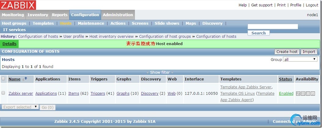Open the Administration tab
Viewport: 322px width, 128px height.
coord(118,15)
